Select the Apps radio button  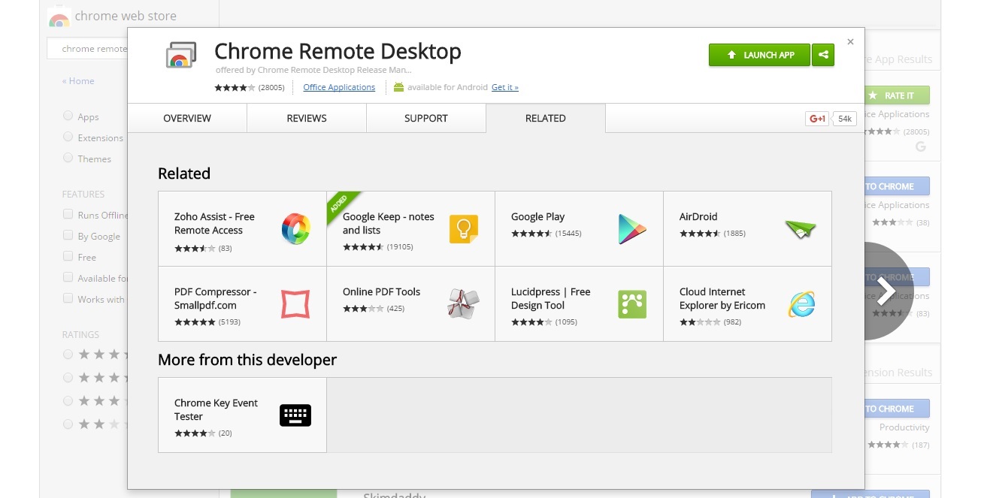[68, 116]
